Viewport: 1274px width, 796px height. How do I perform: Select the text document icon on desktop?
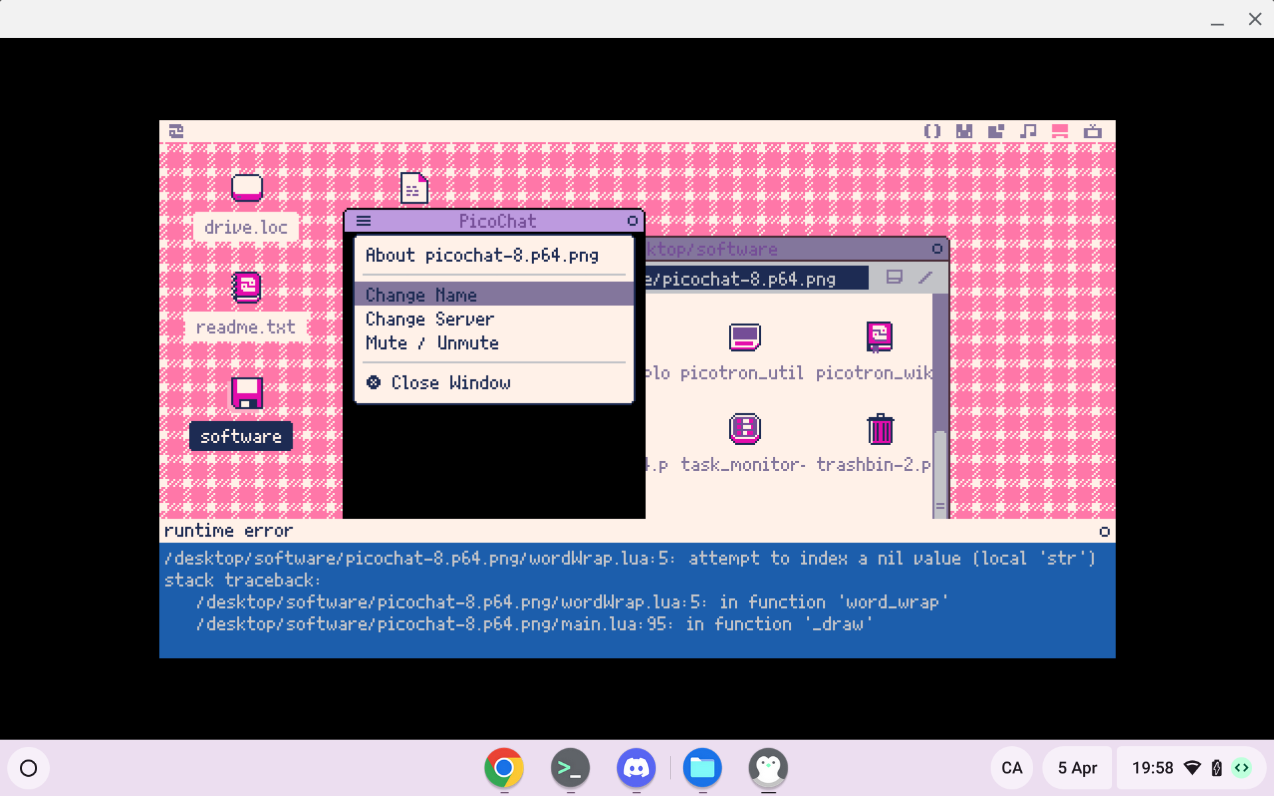coord(414,188)
